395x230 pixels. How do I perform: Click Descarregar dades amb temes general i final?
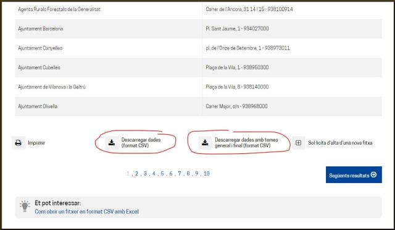click(246, 143)
